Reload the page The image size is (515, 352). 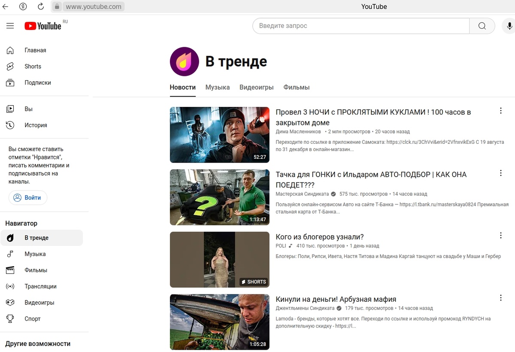tap(41, 6)
